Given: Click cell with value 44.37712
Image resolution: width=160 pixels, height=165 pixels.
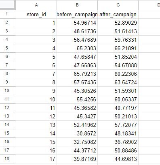Looking at the screenshot, I should click(x=77, y=150).
